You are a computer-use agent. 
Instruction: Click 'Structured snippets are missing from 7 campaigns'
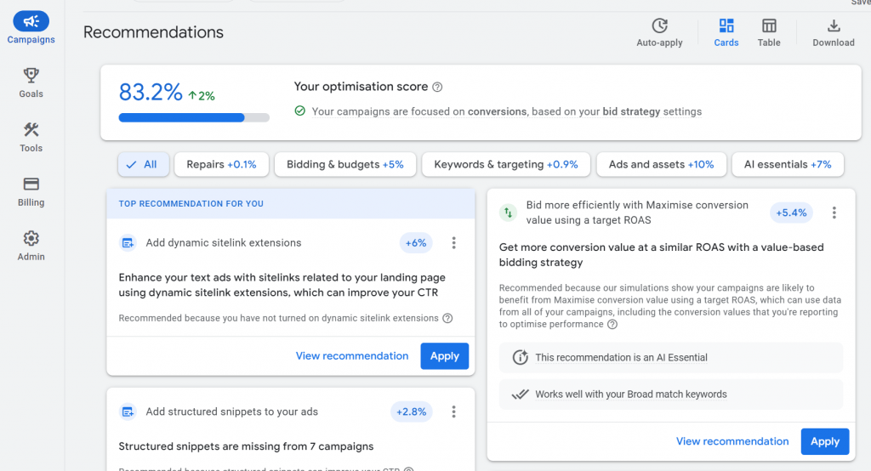246,446
